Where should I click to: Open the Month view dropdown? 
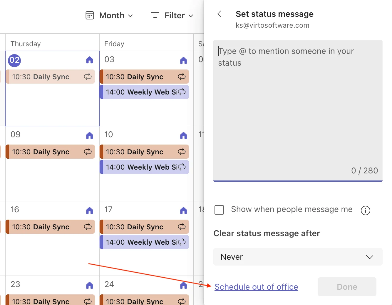tap(109, 15)
